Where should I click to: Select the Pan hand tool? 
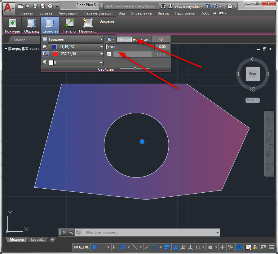tap(269, 133)
